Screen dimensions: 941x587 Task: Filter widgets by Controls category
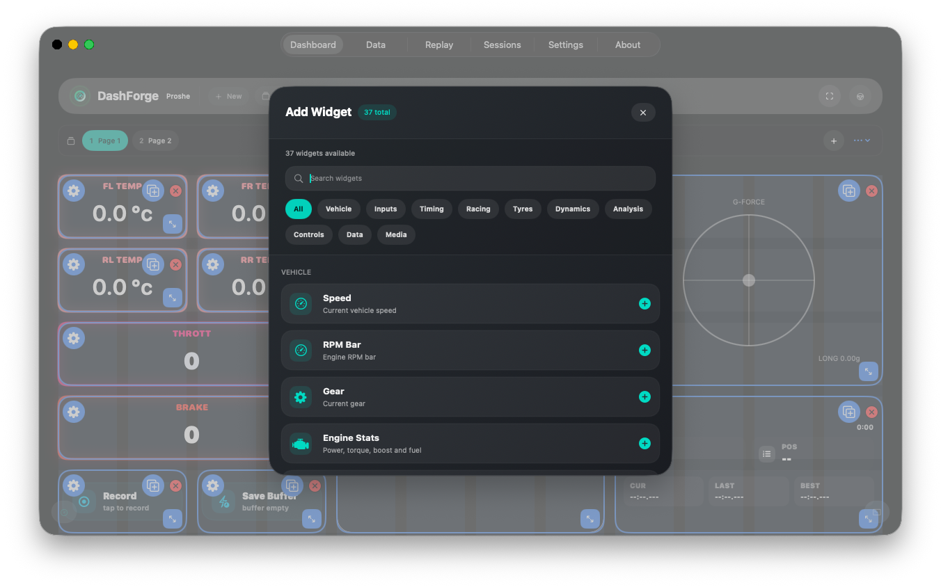(309, 234)
